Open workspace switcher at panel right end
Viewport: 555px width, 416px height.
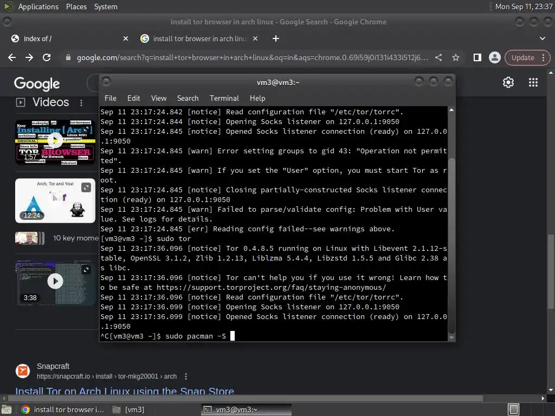514,409
